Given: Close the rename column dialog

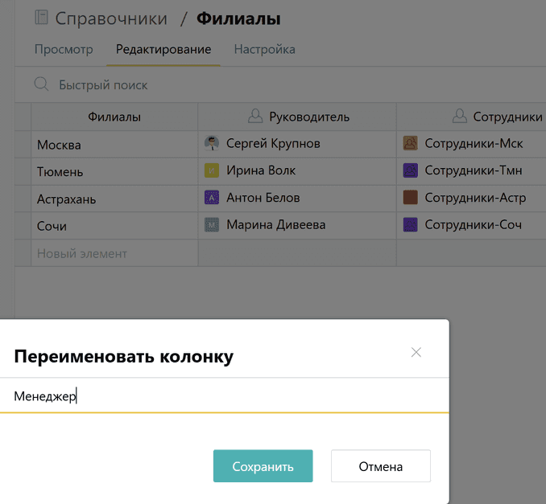Looking at the screenshot, I should tap(416, 352).
